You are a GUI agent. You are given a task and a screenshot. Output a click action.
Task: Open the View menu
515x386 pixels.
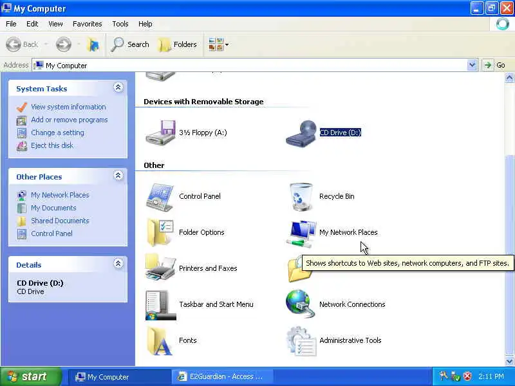[x=55, y=24]
